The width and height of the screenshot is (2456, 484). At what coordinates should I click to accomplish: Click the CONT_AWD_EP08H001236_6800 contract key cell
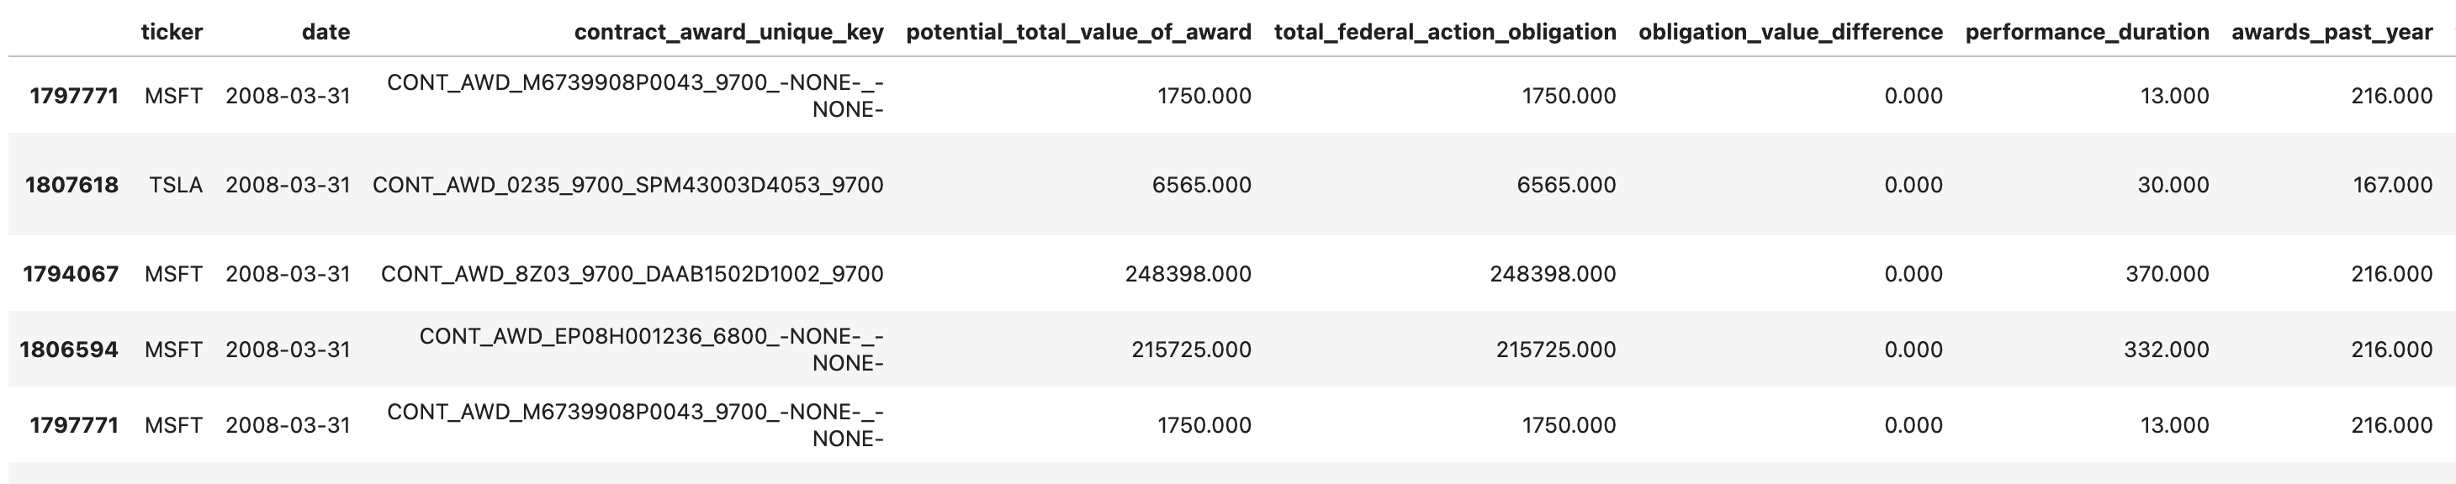pos(651,350)
